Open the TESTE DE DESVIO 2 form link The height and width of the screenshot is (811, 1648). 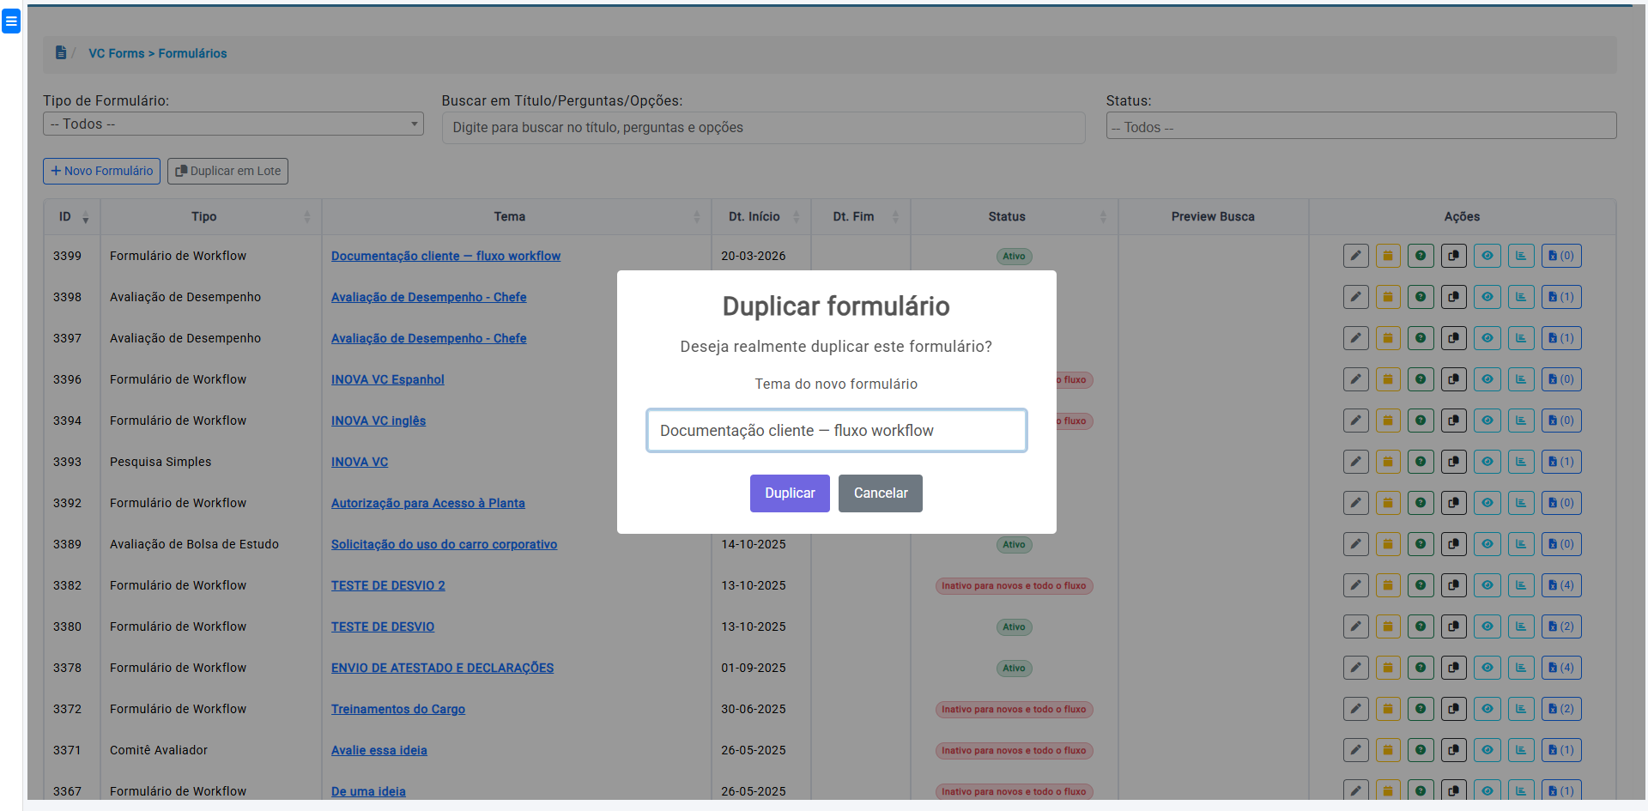pos(388,585)
